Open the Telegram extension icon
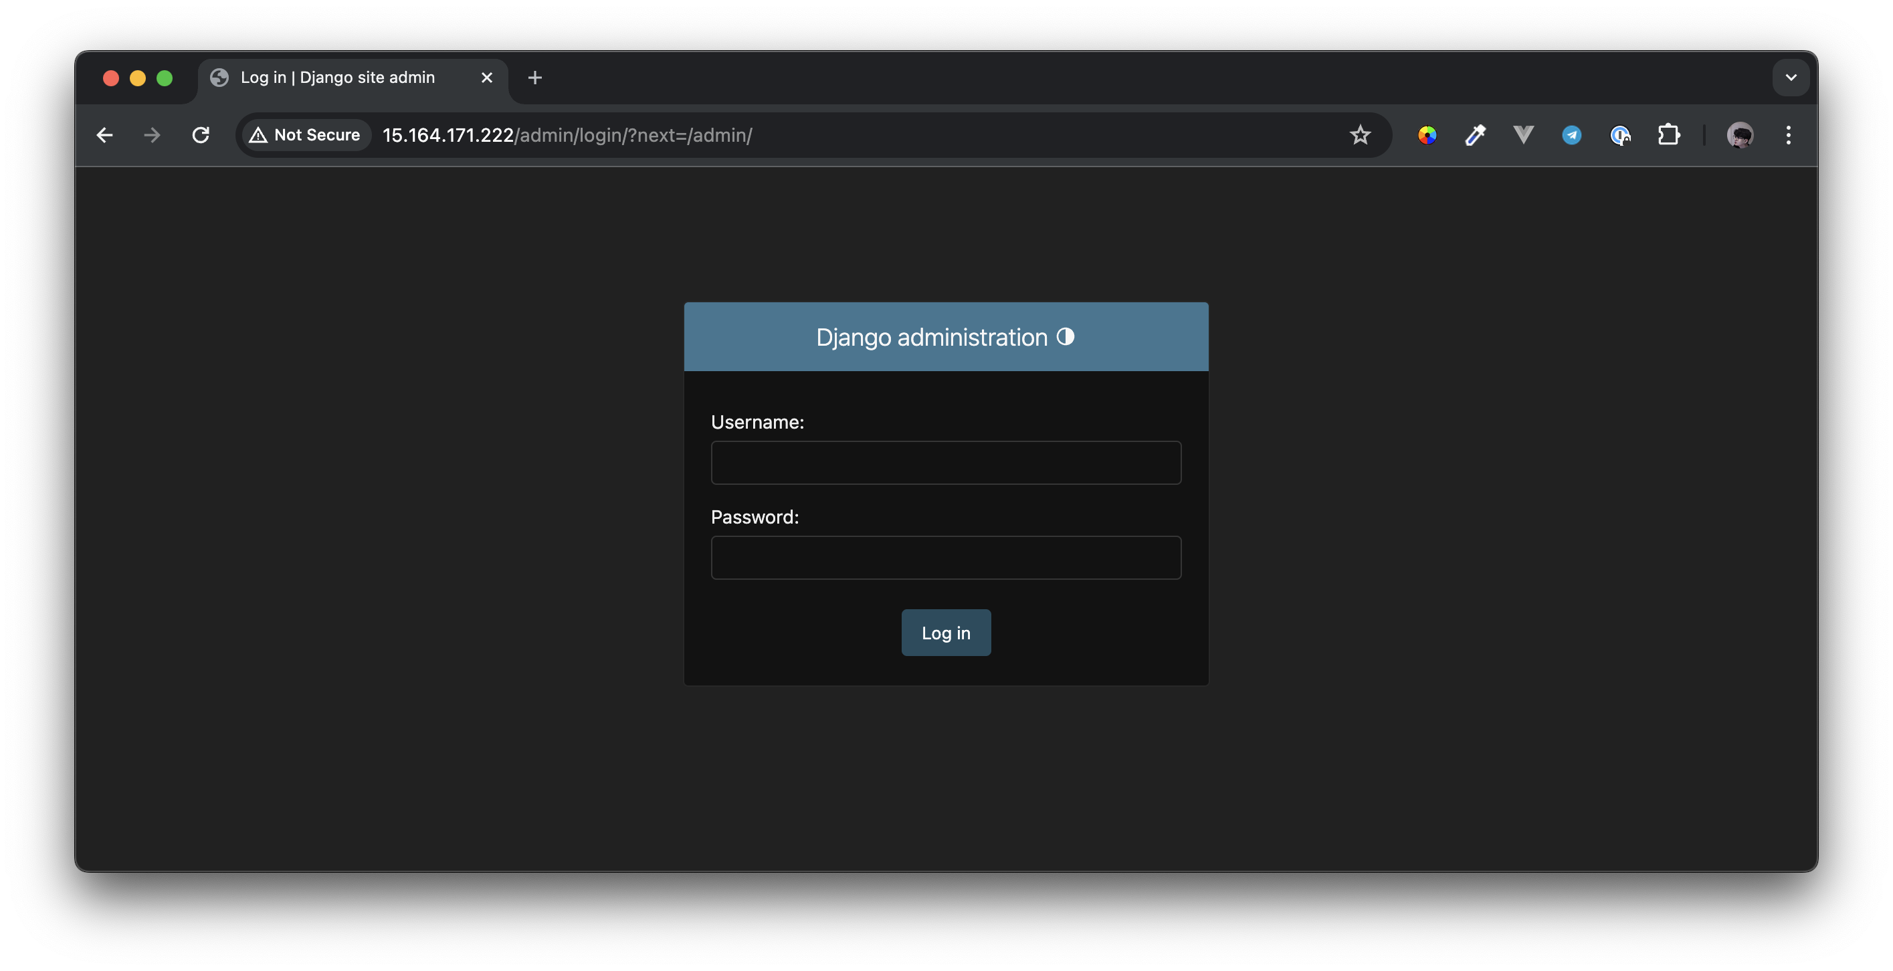 tap(1571, 135)
